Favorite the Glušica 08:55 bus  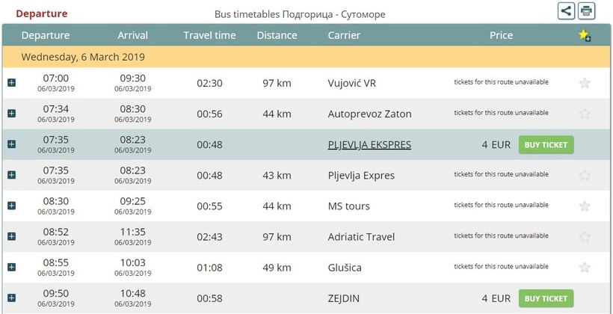click(x=585, y=268)
